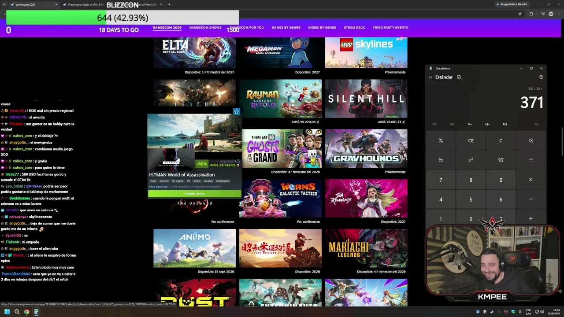Bookmark this page with the star icon
The height and width of the screenshot is (317, 564).
520,14
